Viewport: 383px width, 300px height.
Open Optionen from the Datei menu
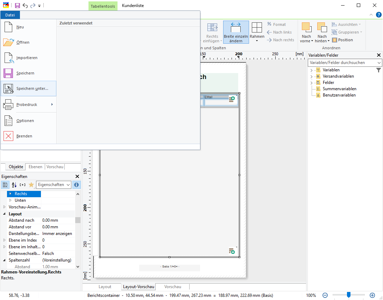tap(29, 121)
